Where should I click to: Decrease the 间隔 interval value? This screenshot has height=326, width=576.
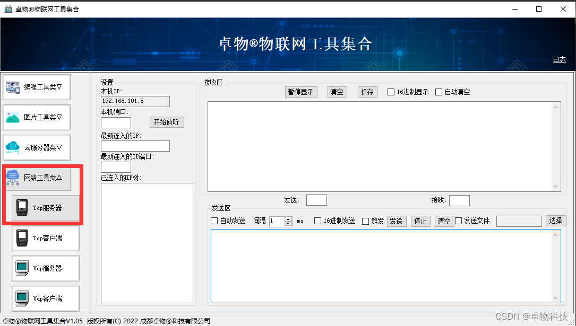click(x=288, y=224)
